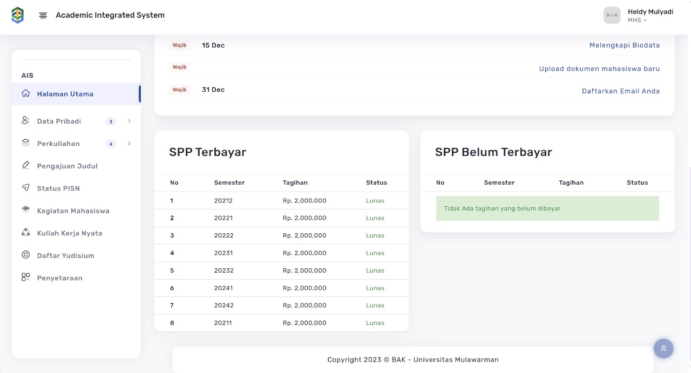Follow the Daftarkan Email Anda link

(x=620, y=91)
